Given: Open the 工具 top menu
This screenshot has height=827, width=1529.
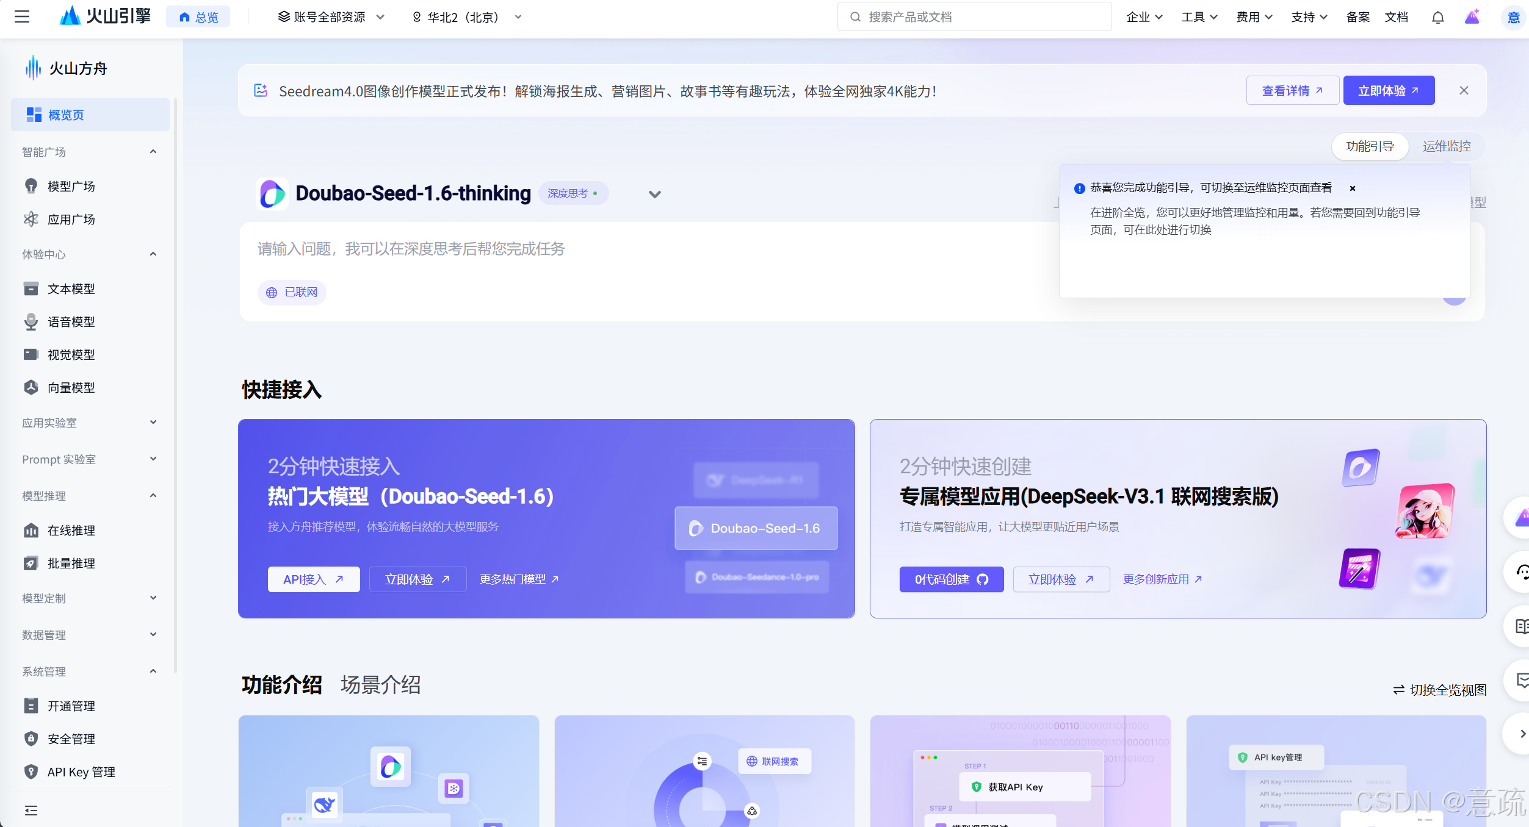Looking at the screenshot, I should (x=1199, y=17).
